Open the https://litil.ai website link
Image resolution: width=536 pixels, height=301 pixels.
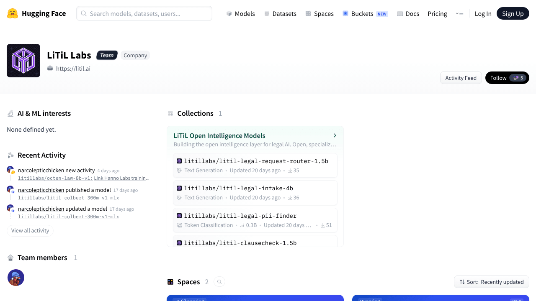click(x=73, y=69)
